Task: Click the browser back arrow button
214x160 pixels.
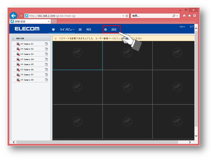Action: tap(13, 16)
